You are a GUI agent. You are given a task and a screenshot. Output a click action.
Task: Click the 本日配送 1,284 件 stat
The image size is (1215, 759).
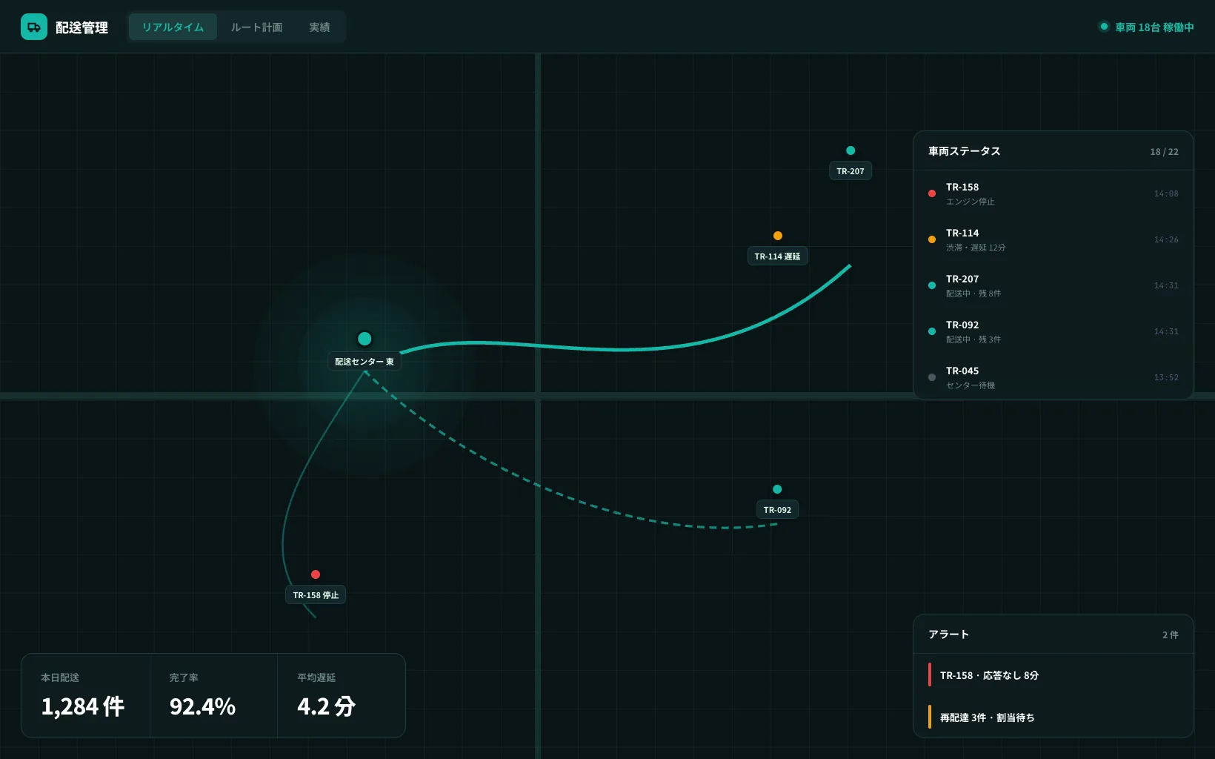point(86,695)
